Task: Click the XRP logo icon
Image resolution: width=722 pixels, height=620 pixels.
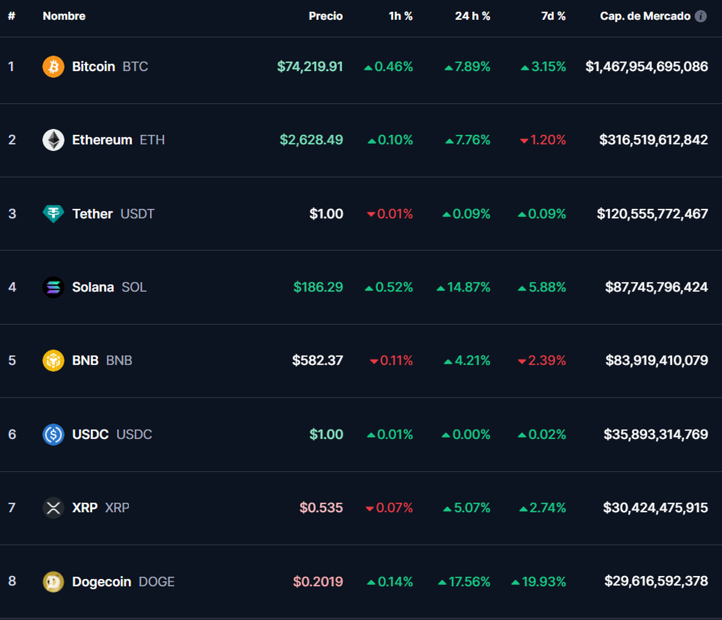Action: click(x=53, y=508)
